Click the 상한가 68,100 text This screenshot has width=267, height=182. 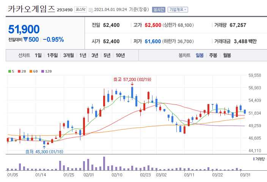(178, 25)
